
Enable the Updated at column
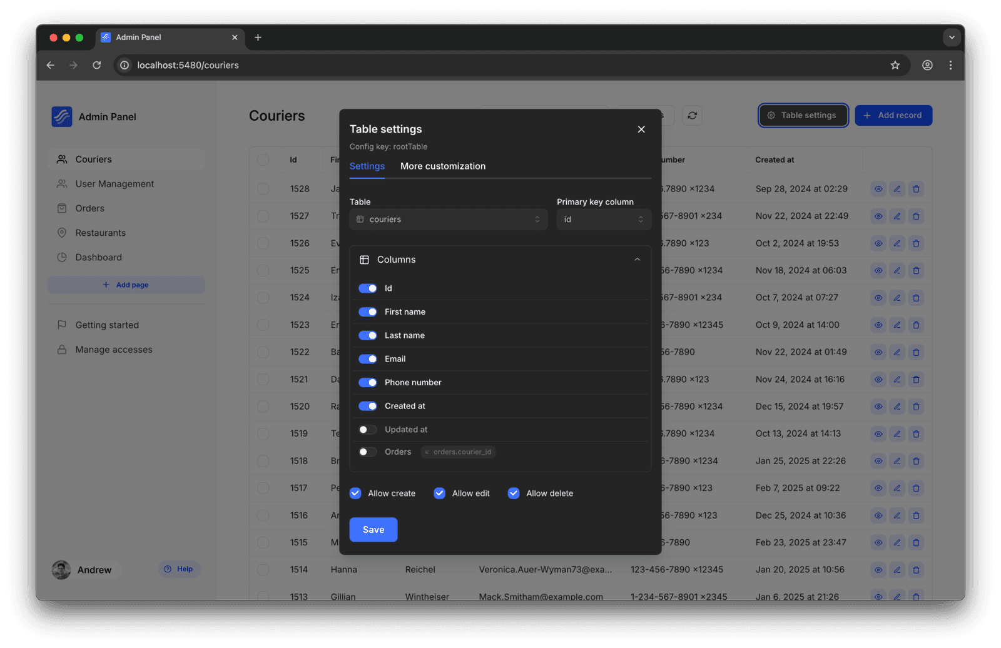tap(368, 430)
